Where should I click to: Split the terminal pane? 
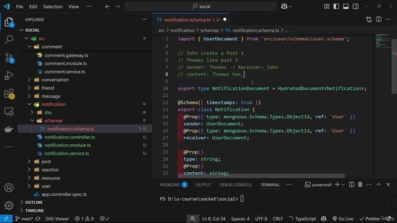(x=352, y=185)
